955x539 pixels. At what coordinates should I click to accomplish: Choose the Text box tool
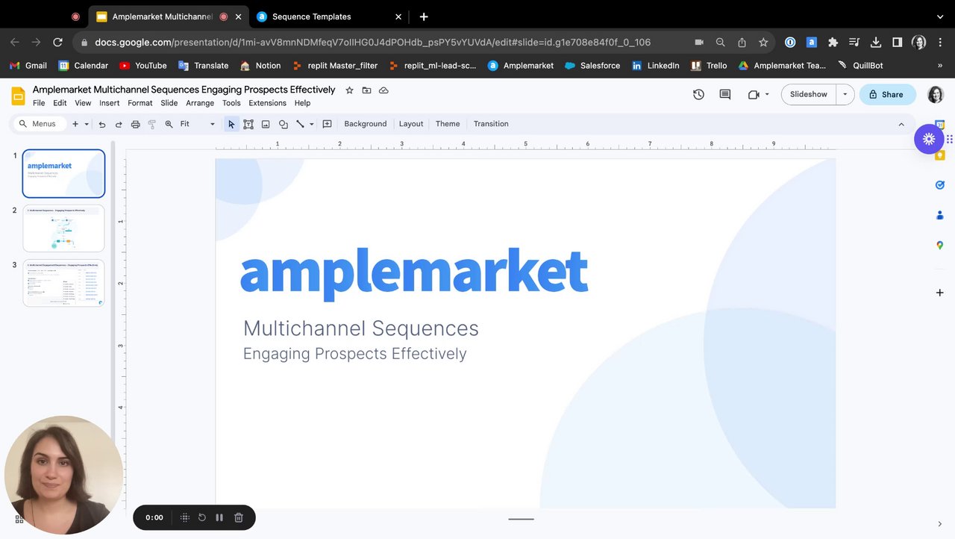pos(248,124)
